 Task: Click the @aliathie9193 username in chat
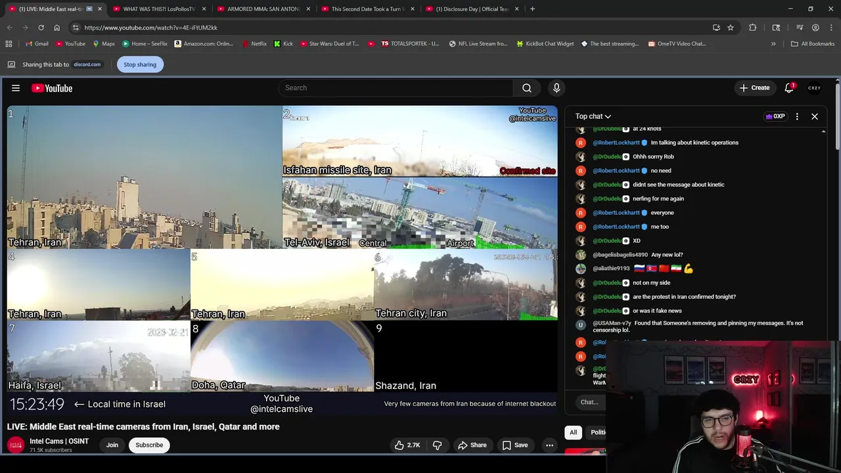click(x=611, y=269)
